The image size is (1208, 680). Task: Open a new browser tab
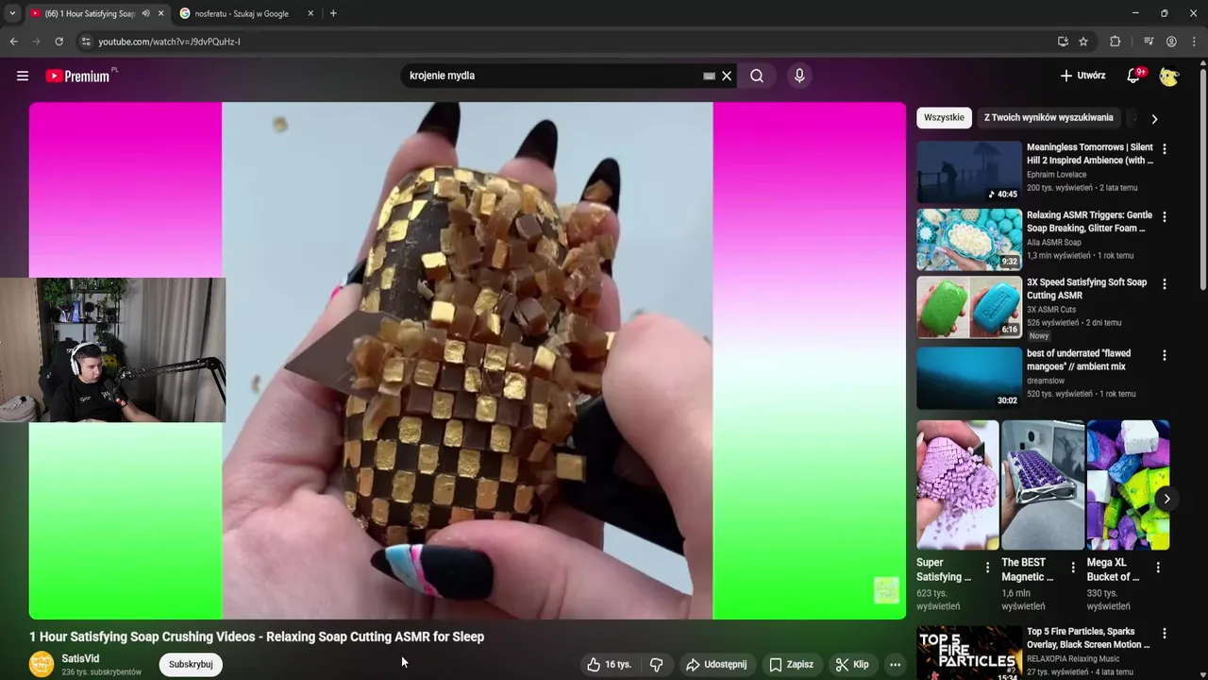tap(333, 13)
